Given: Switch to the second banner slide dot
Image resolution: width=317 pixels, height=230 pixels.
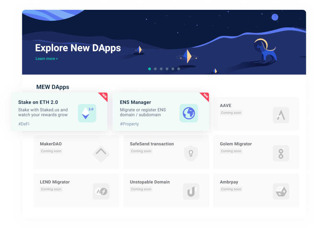Looking at the screenshot, I should [155, 69].
